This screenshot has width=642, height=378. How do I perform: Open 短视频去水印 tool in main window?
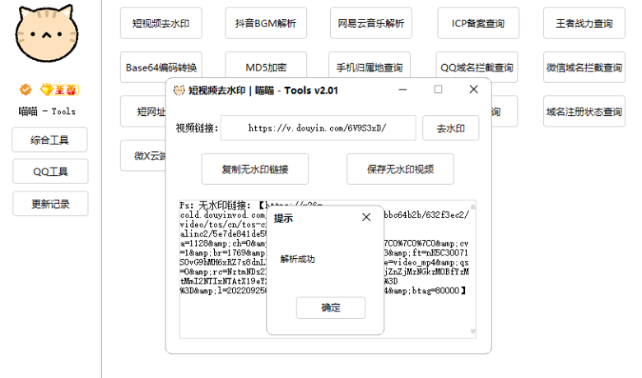coord(160,23)
